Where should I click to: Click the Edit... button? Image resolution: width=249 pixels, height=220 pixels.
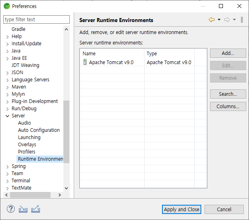point(228,65)
